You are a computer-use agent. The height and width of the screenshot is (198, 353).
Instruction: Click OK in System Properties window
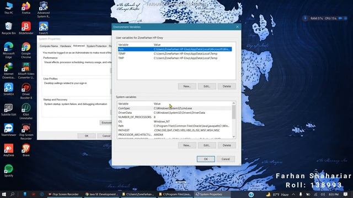point(87,136)
